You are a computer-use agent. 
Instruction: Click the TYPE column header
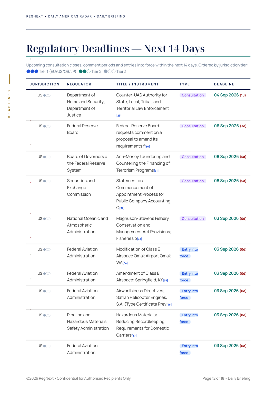(x=185, y=84)
